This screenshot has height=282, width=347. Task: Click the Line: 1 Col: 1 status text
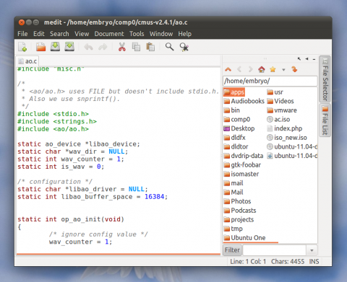(x=248, y=262)
